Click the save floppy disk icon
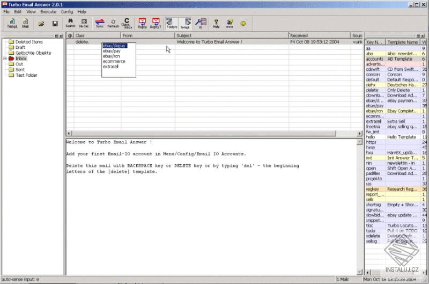The height and width of the screenshot is (284, 429). 55,24
